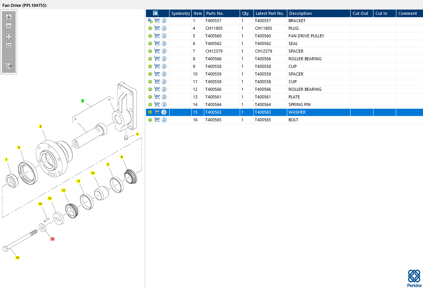The height and width of the screenshot is (288, 423).
Task: Zoom in on the parts diagram
Action: coord(9,17)
